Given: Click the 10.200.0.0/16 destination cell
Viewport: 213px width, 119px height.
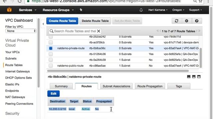Looking at the screenshot, I should [x=57, y=109].
